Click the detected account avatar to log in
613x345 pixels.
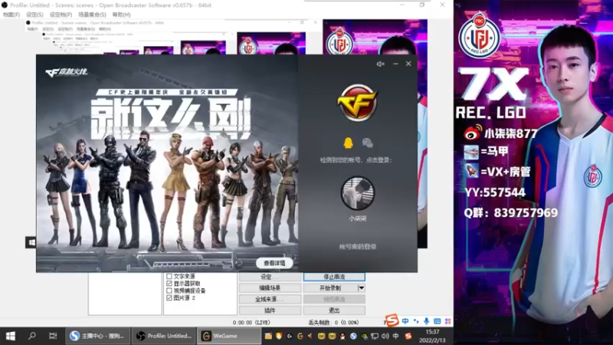coord(357,193)
